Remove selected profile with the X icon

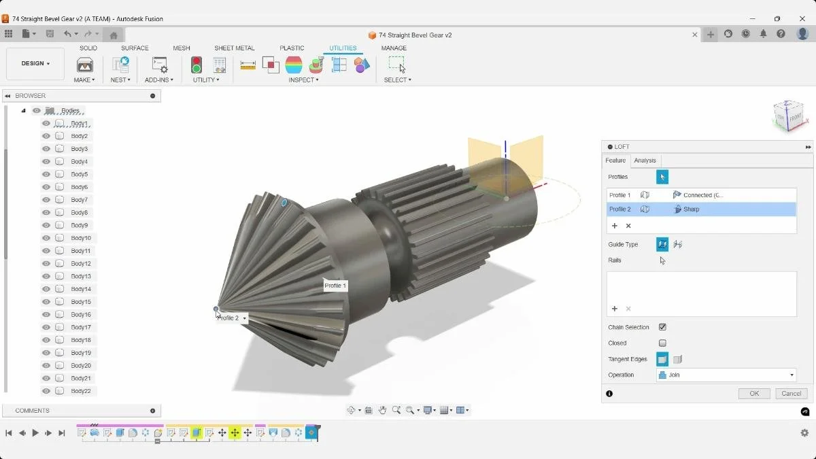[628, 226]
